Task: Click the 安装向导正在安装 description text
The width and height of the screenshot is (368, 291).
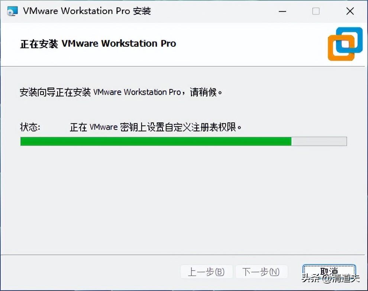Action: tap(121, 92)
